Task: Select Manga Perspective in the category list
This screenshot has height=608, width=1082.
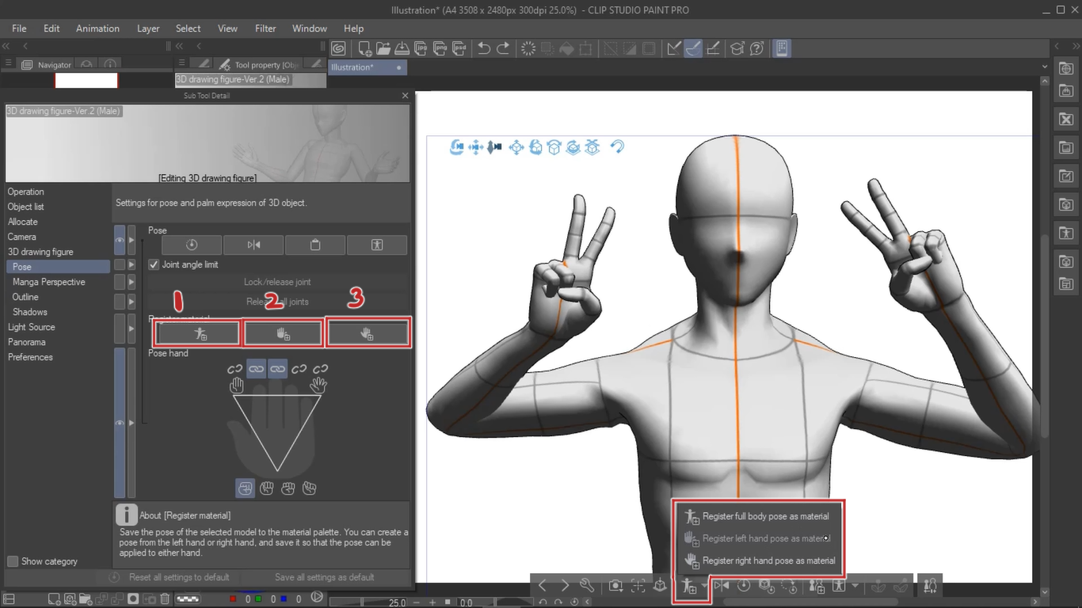Action: pyautogui.click(x=49, y=282)
